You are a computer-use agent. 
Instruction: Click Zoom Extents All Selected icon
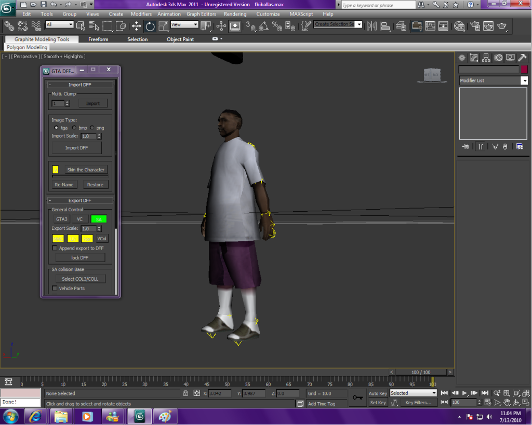[525, 393]
